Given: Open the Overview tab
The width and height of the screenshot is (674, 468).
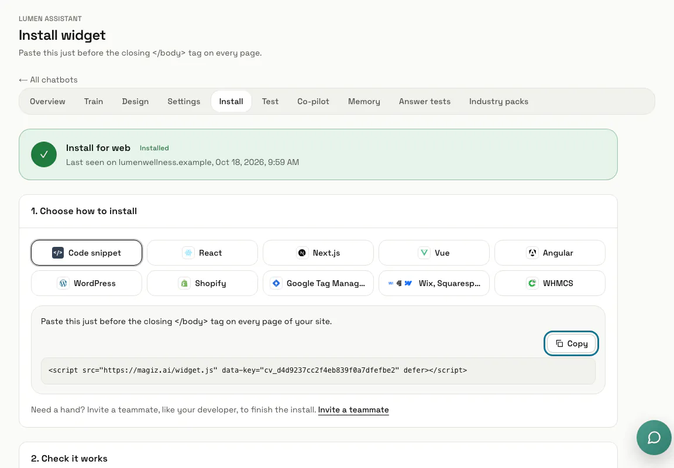Looking at the screenshot, I should tap(47, 101).
